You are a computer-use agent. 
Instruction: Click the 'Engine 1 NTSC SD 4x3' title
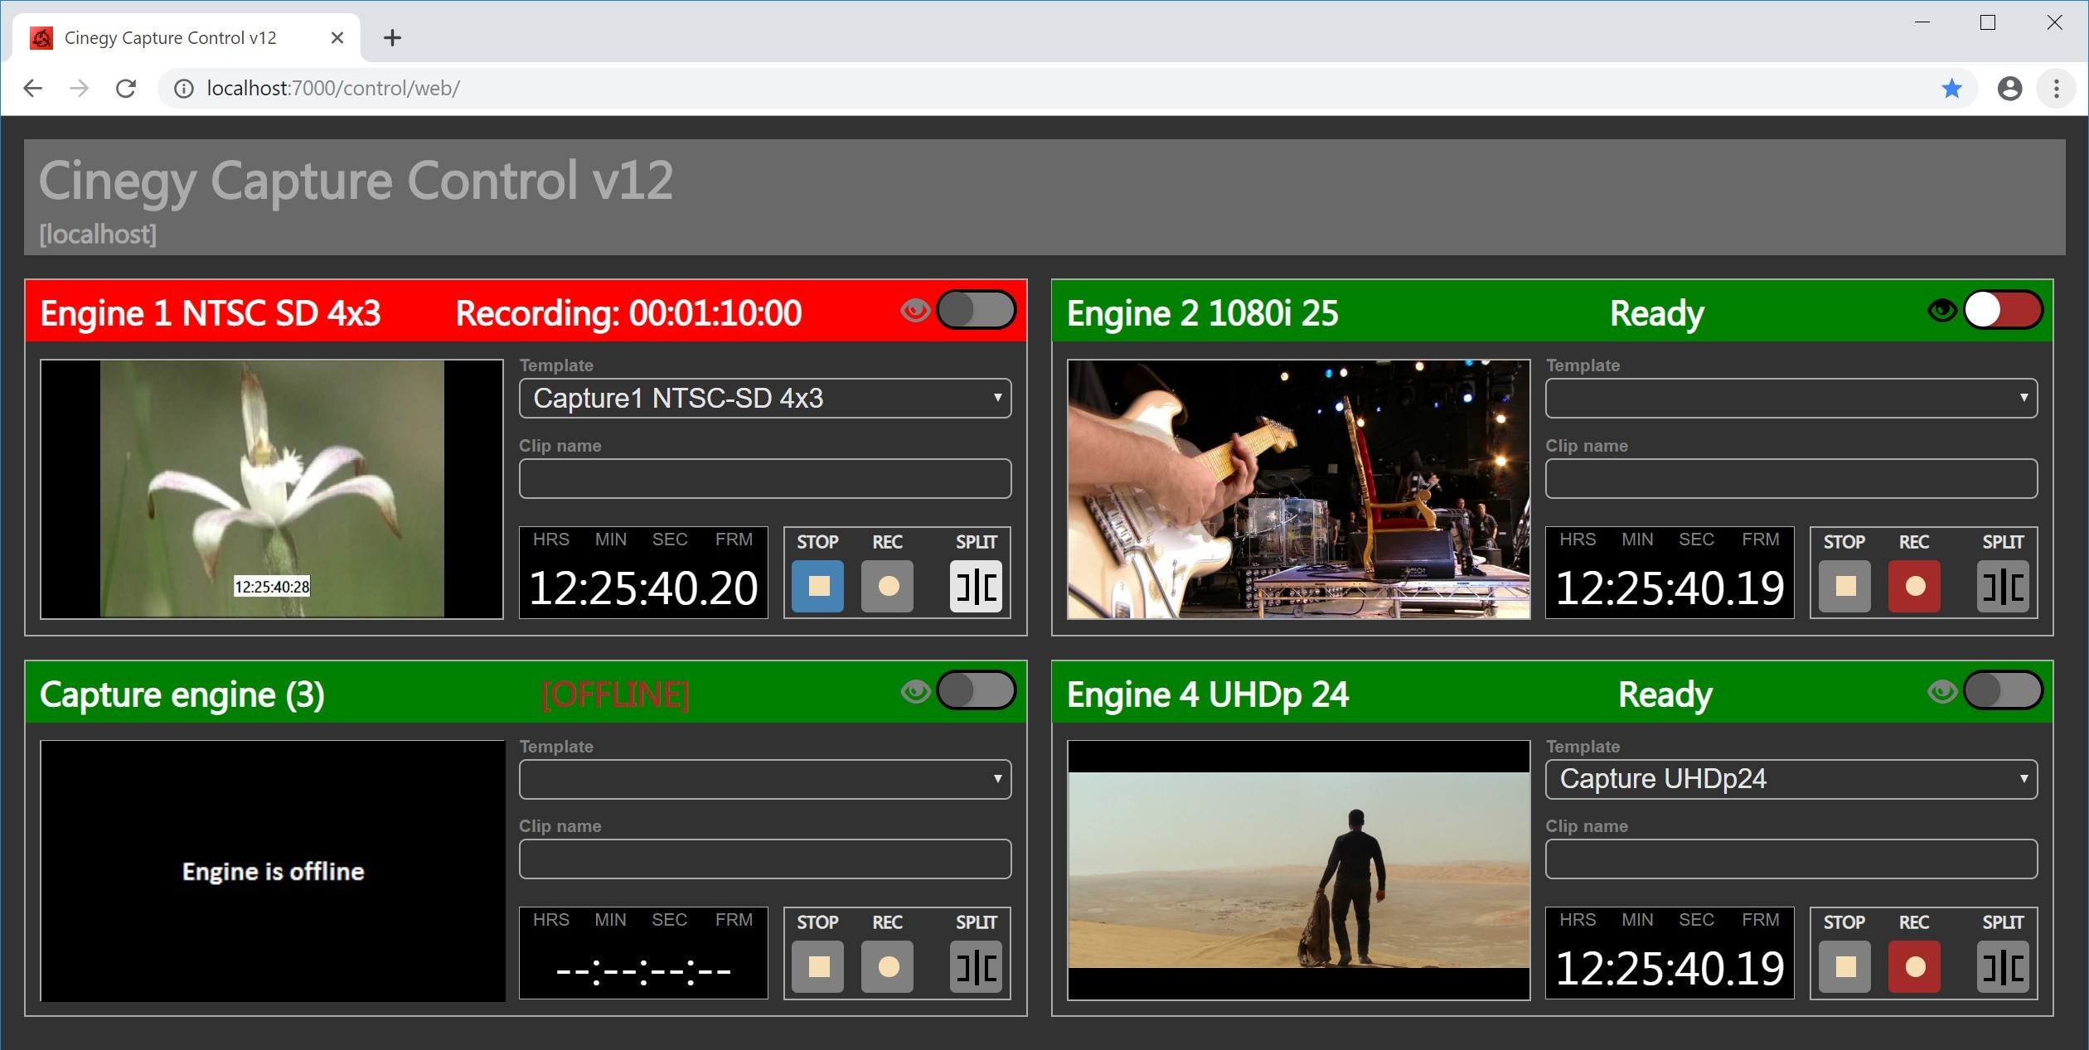(211, 313)
